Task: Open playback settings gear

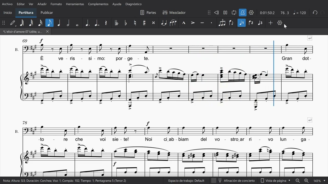Action: click(x=251, y=13)
